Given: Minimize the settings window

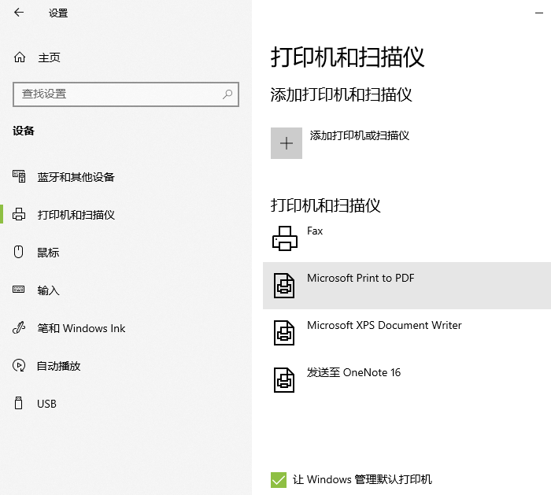Looking at the screenshot, I should 539,13.
